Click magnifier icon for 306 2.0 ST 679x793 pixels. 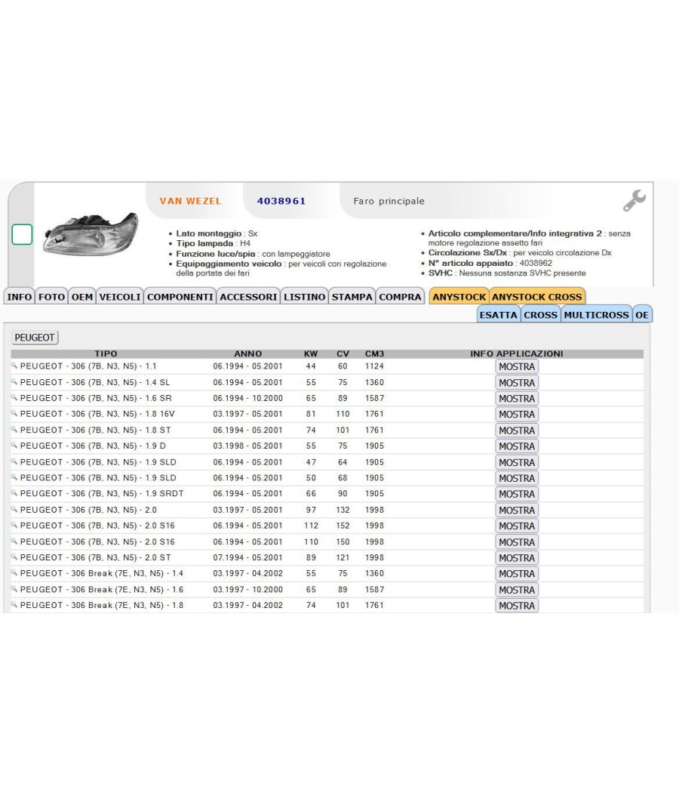point(14,557)
